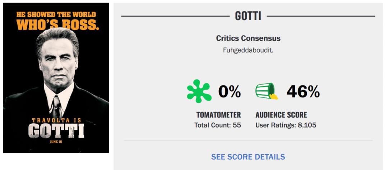Open the SEE SCORE DETAILS link

coord(248,157)
